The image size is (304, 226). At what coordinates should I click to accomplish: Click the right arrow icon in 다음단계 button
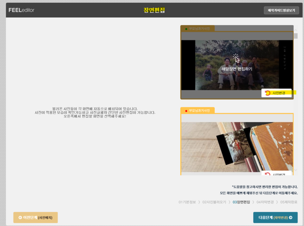pyautogui.click(x=291, y=217)
